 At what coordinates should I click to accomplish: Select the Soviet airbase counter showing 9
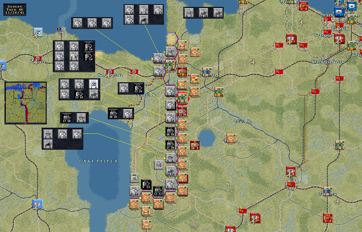[x=291, y=39]
